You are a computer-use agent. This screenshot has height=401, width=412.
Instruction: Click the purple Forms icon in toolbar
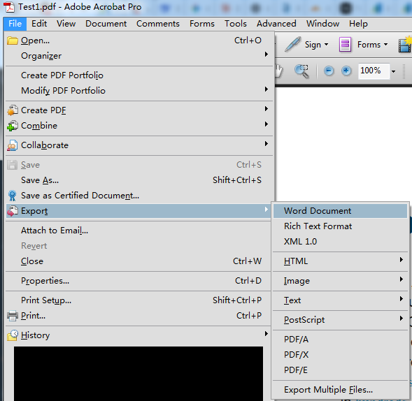coord(345,45)
